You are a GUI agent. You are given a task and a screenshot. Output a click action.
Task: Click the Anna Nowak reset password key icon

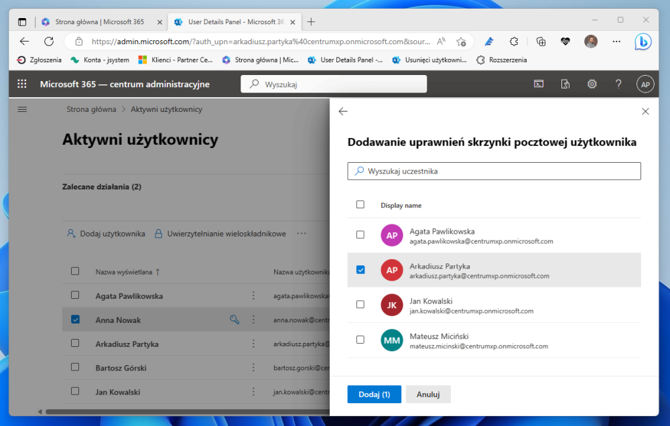pyautogui.click(x=234, y=319)
